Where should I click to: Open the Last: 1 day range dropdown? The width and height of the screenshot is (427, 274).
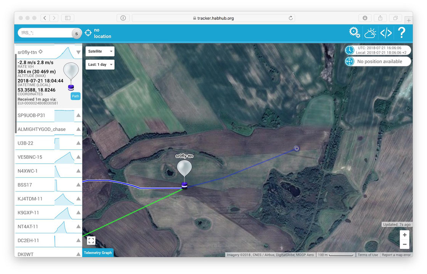[100, 65]
